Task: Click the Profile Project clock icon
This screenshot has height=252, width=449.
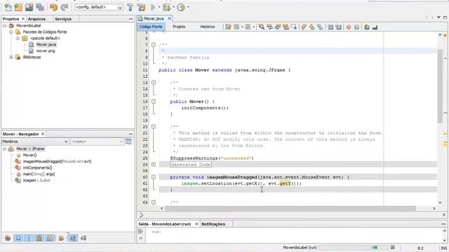Action: (x=181, y=7)
